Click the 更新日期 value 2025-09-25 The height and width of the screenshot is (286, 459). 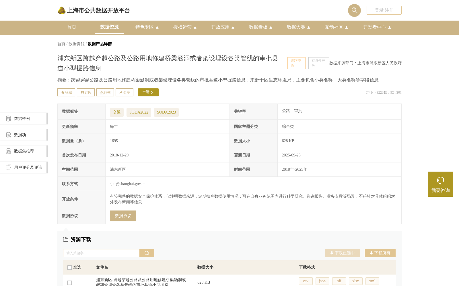291,155
